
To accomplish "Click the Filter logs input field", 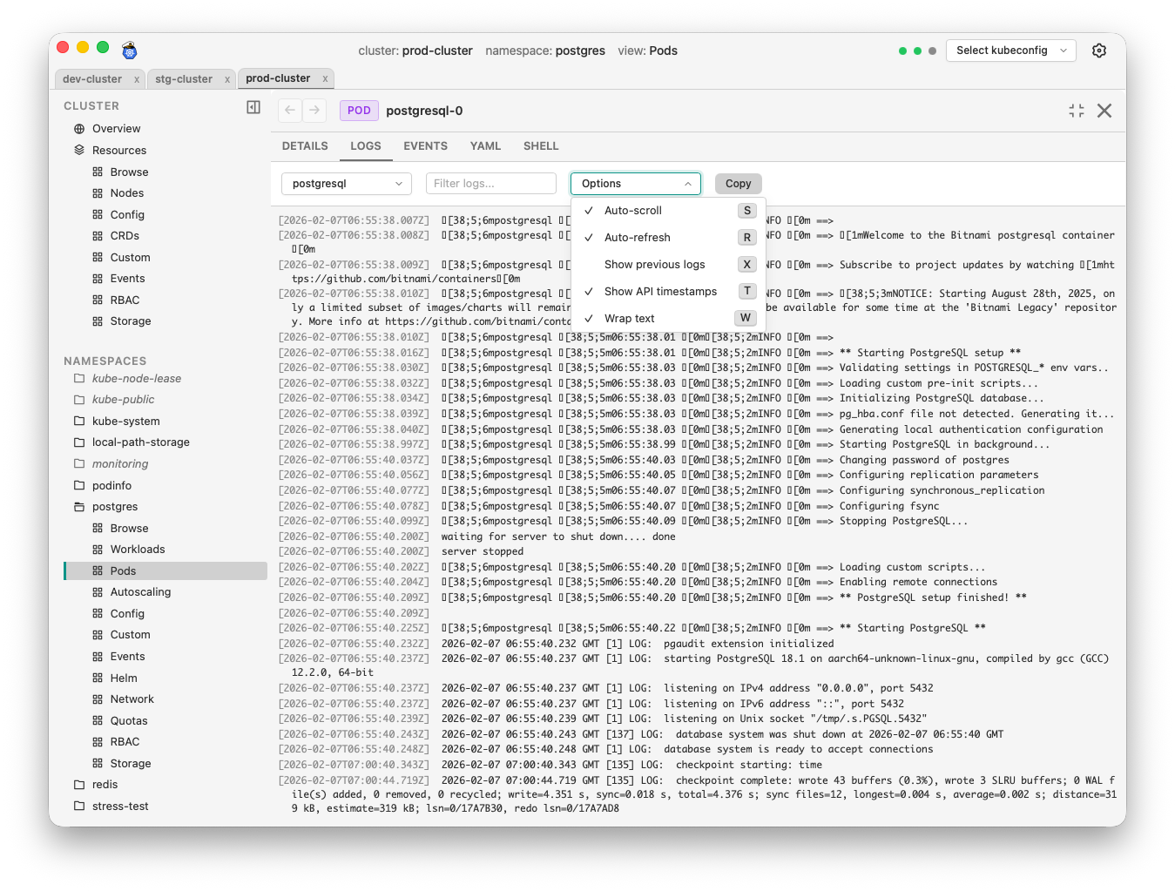I will (490, 183).
